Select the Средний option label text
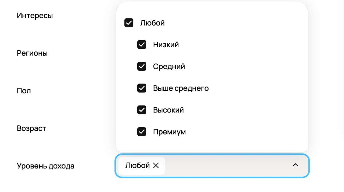 click(169, 66)
